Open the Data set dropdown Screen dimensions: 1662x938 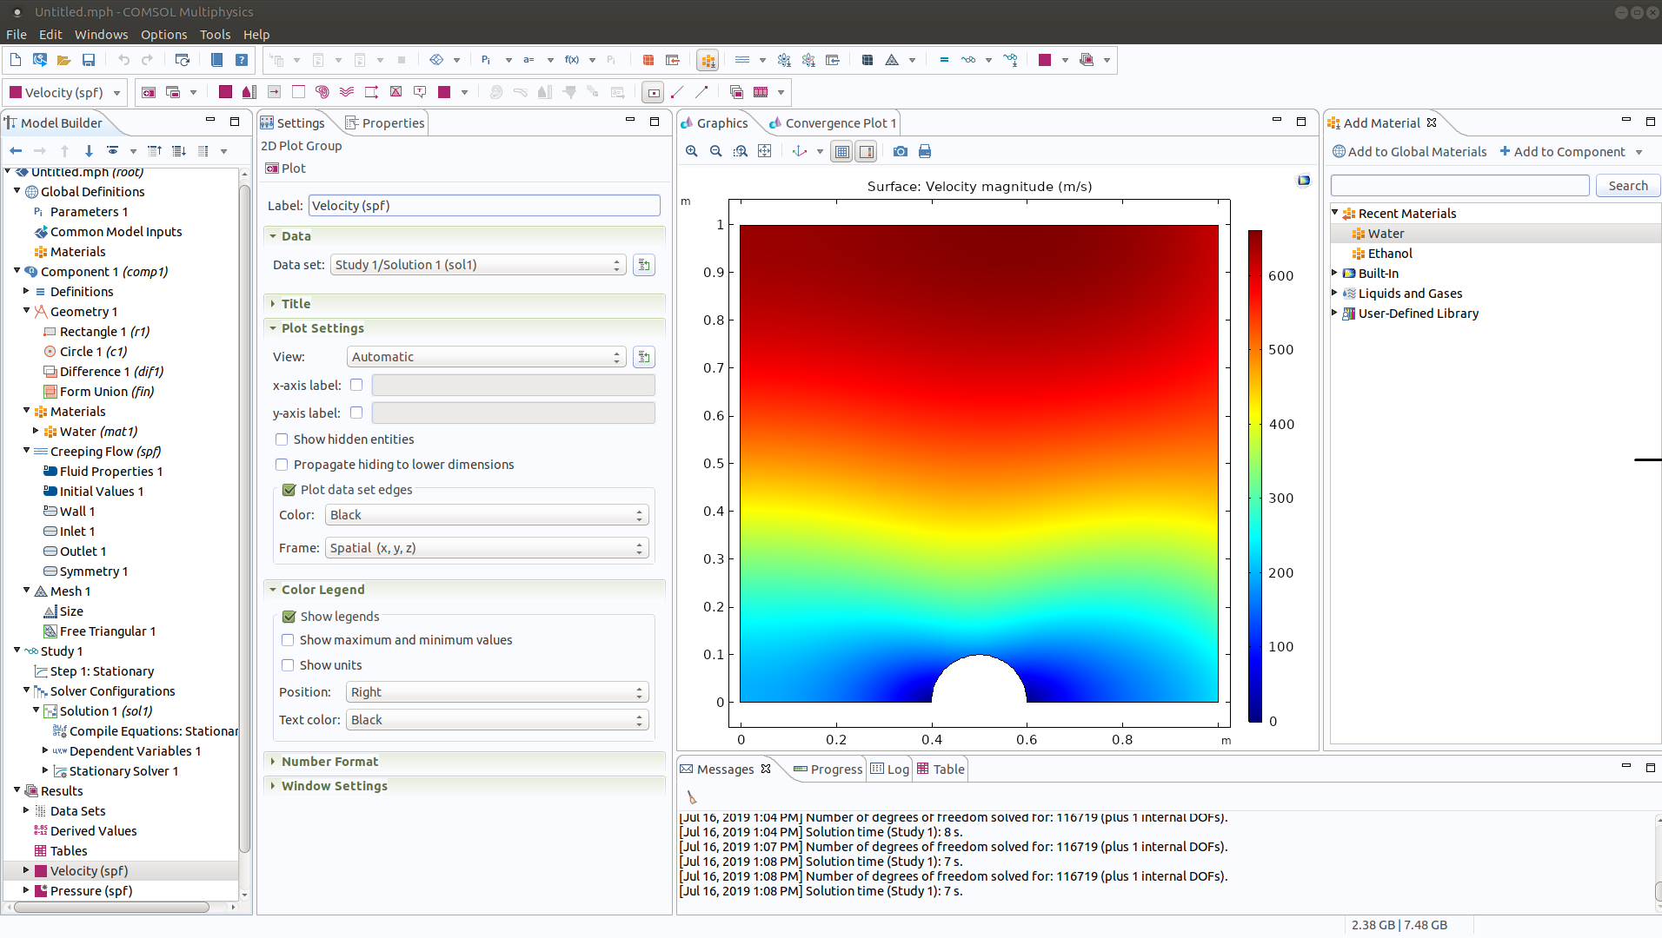478,265
